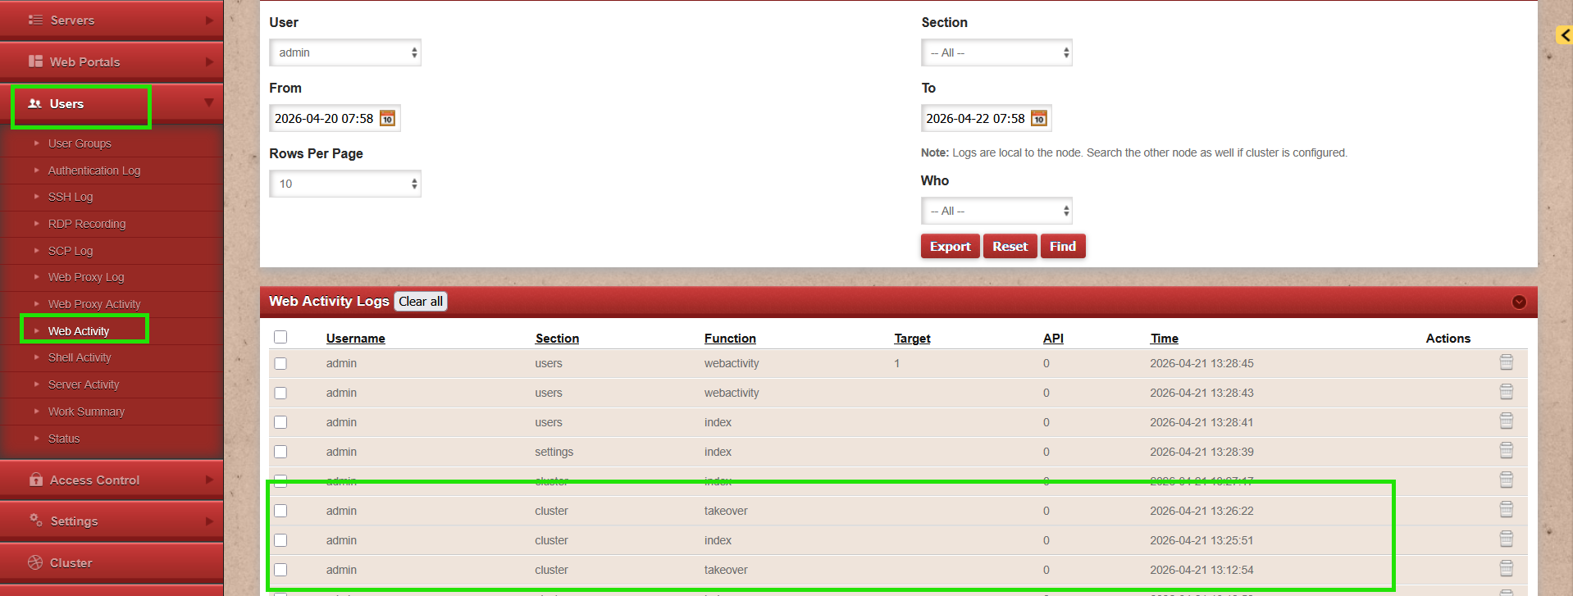Select Web Activity in sidebar

click(79, 331)
